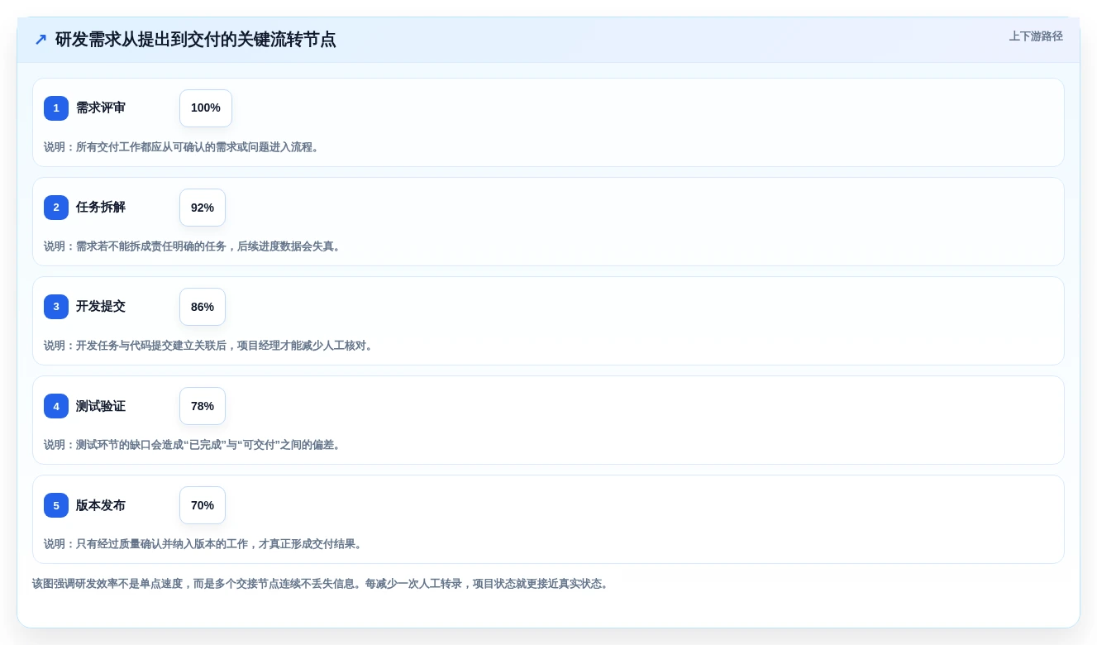
Task: Click the arrow icon beside the title
Action: [x=41, y=40]
